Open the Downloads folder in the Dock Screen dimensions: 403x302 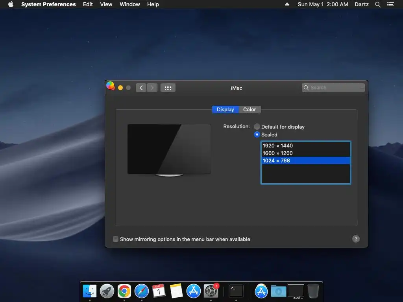(278, 291)
